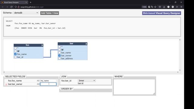
Task: Click the browser forward arrow
Action: tap(7, 7)
